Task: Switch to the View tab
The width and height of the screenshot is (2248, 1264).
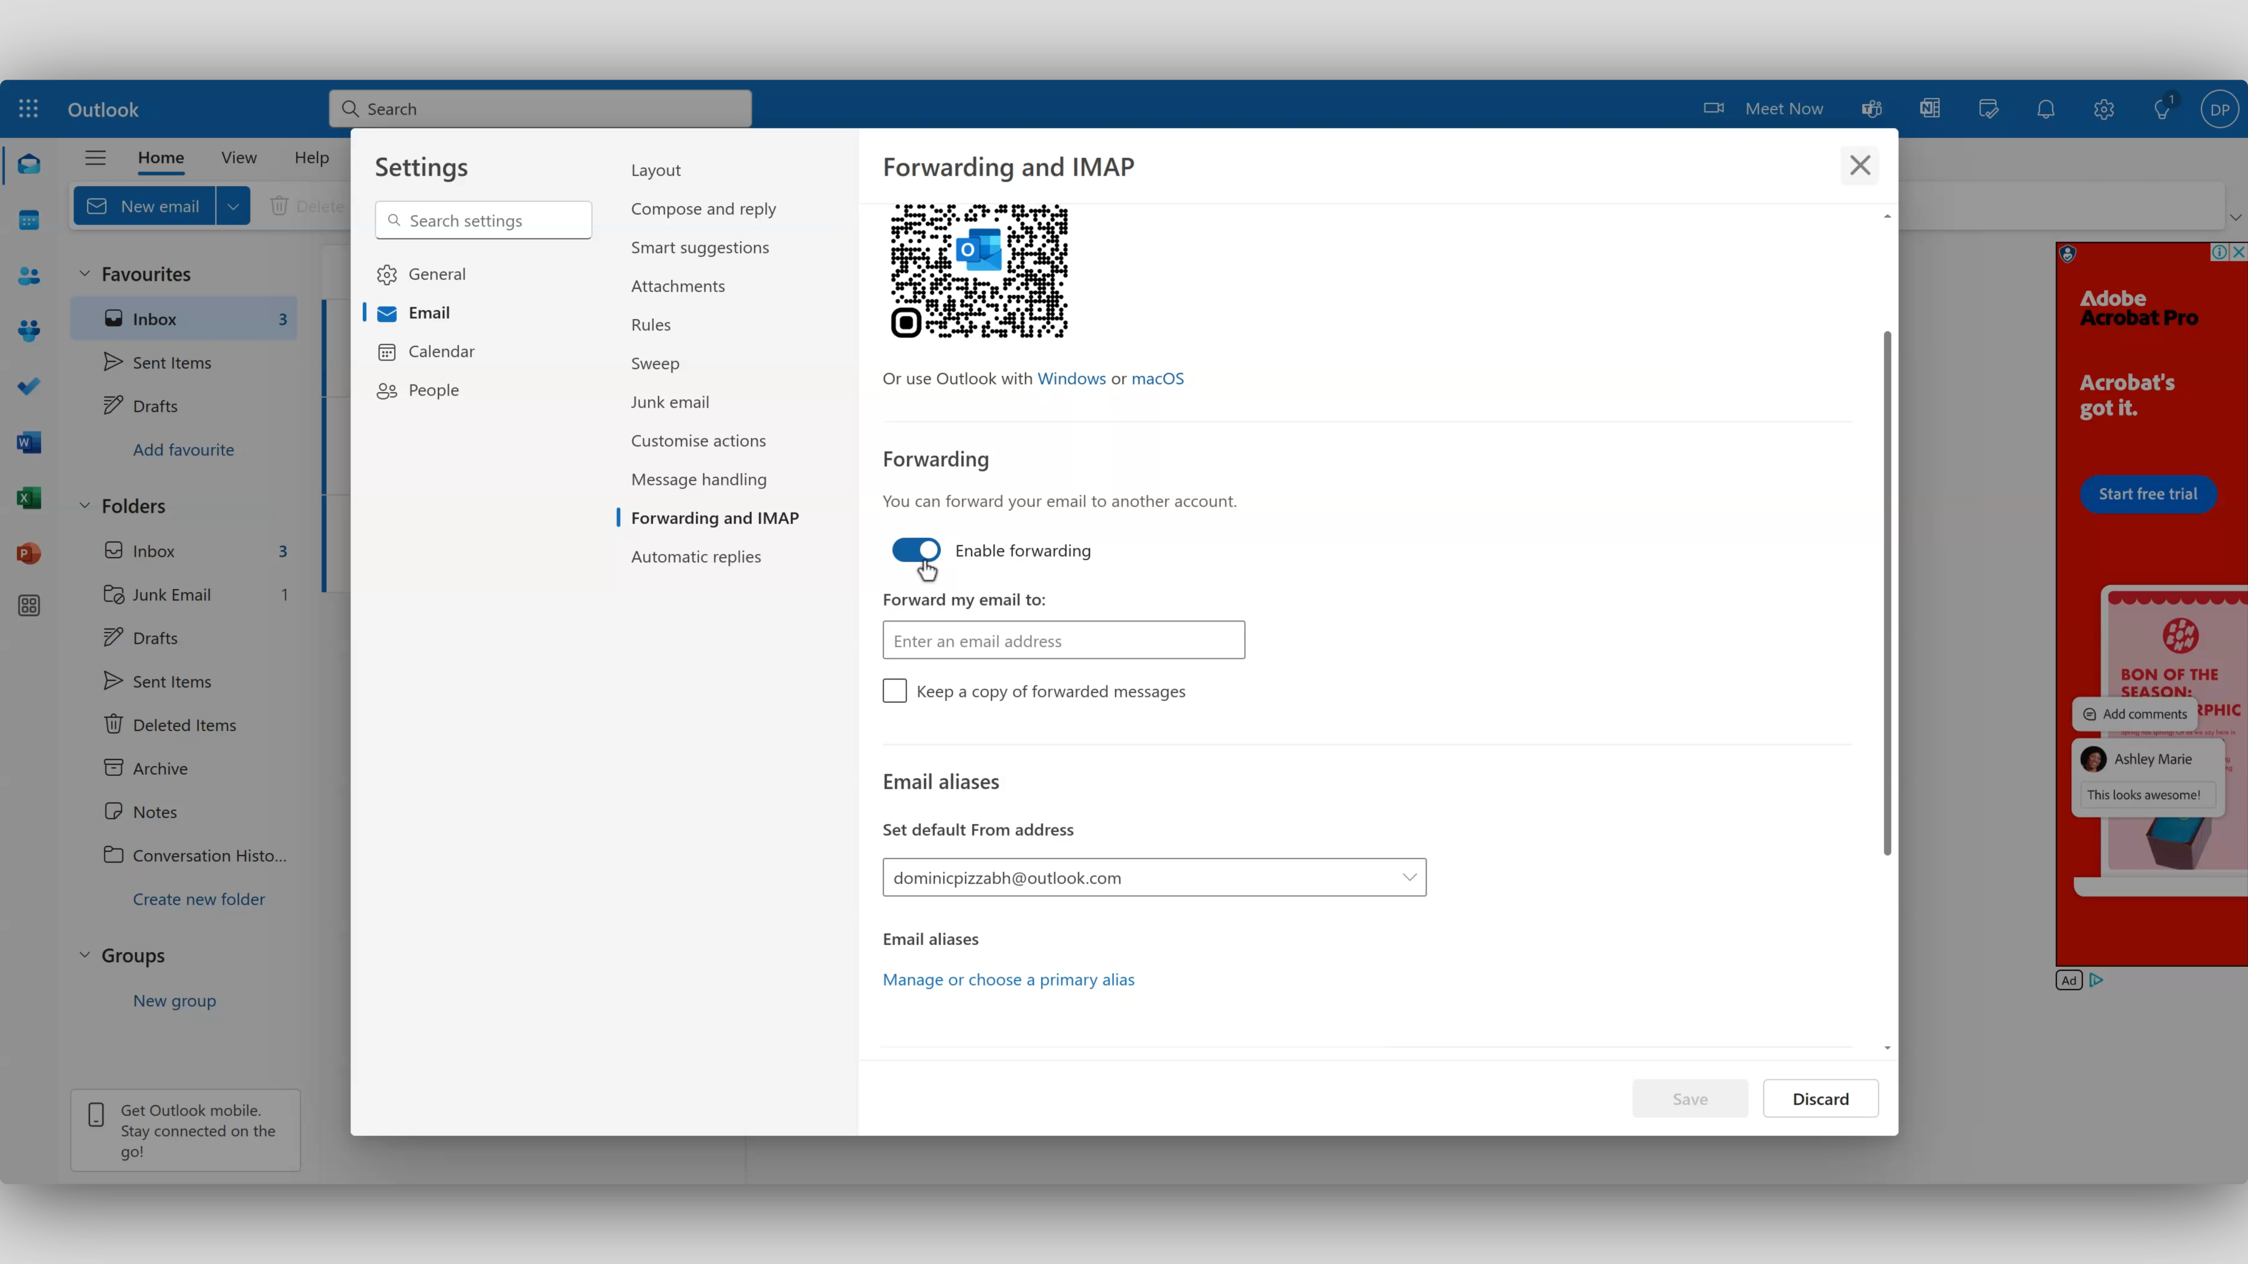Action: (239, 158)
